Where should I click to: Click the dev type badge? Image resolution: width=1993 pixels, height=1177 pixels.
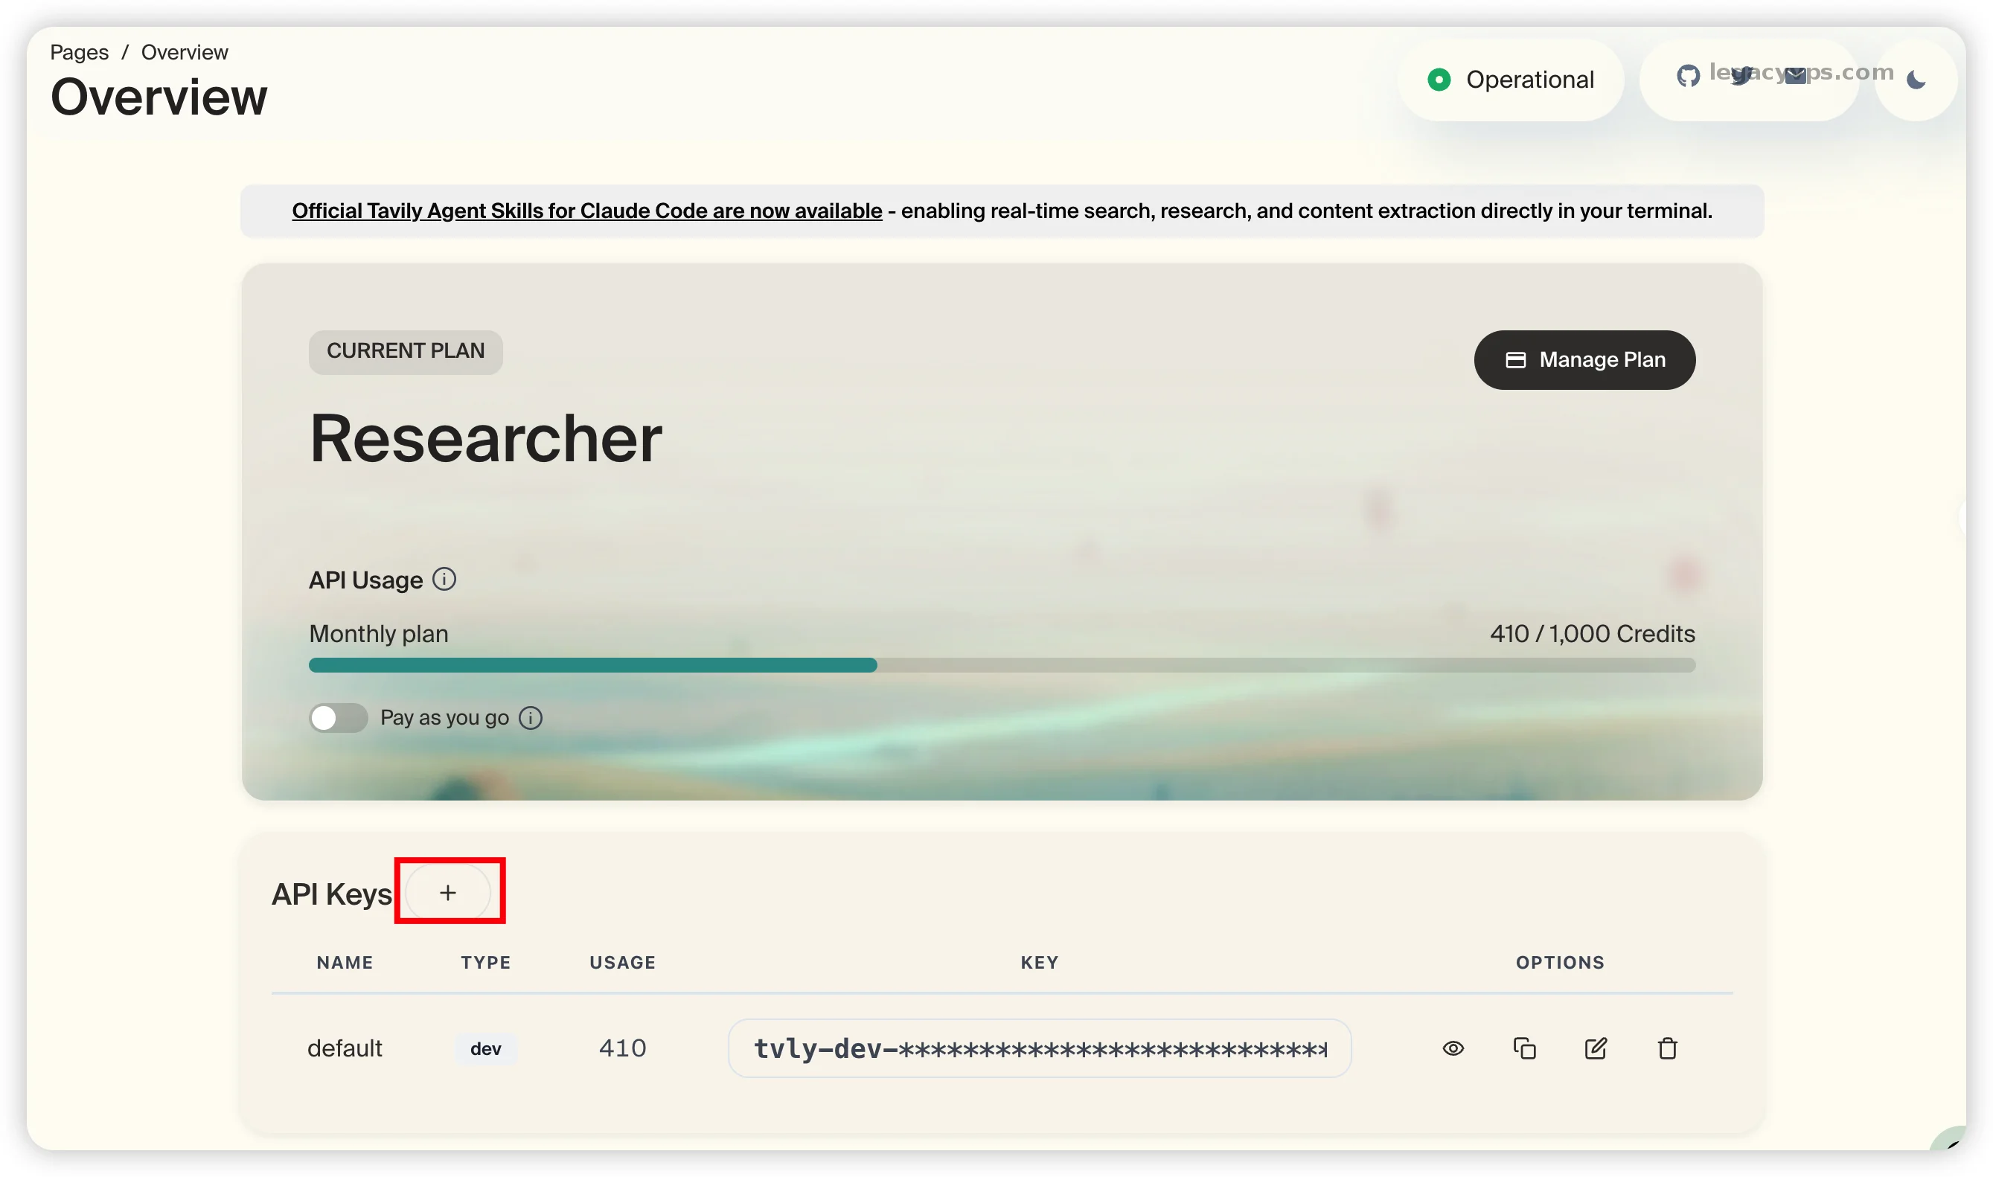click(485, 1048)
